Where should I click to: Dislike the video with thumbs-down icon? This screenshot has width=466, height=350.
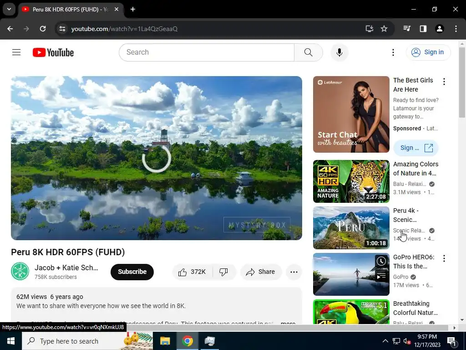tap(224, 272)
